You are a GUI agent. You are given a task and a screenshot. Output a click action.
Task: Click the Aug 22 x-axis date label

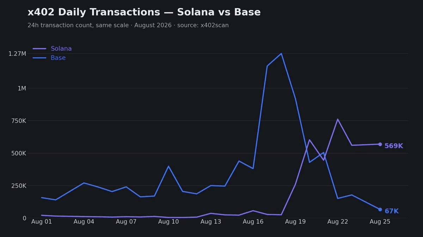[x=338, y=222]
